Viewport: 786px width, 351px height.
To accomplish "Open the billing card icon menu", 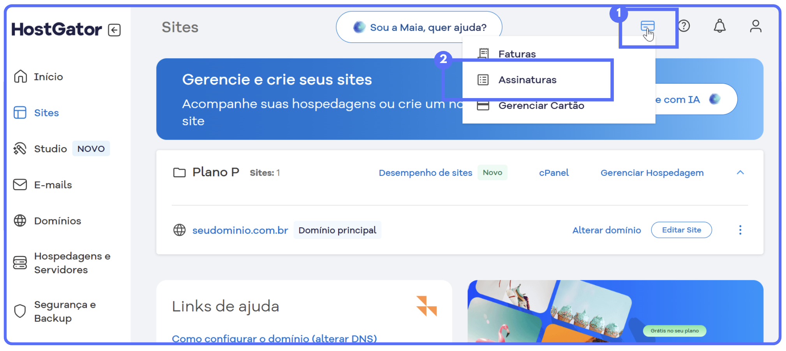I will pos(647,26).
